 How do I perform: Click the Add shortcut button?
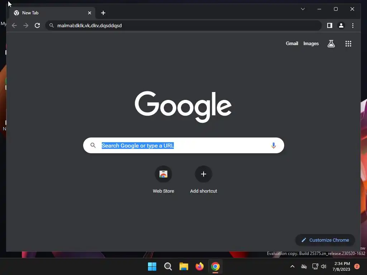click(x=204, y=180)
